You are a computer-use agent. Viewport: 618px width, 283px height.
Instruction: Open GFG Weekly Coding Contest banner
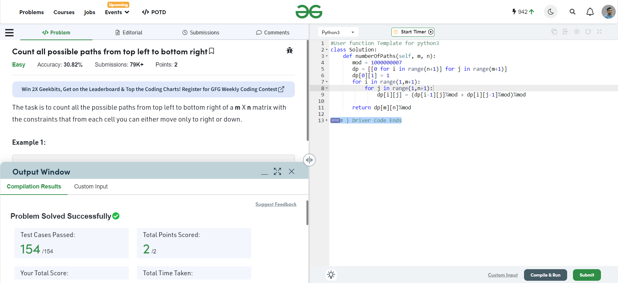tap(153, 89)
